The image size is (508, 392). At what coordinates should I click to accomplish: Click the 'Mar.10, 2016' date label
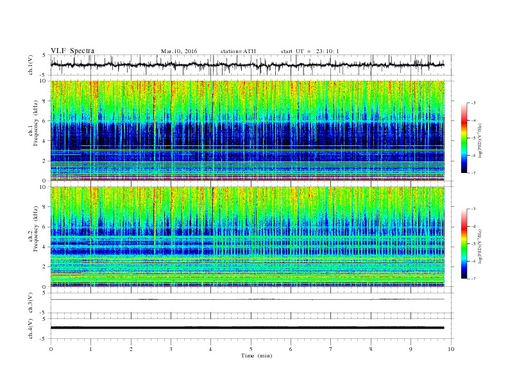coord(179,51)
